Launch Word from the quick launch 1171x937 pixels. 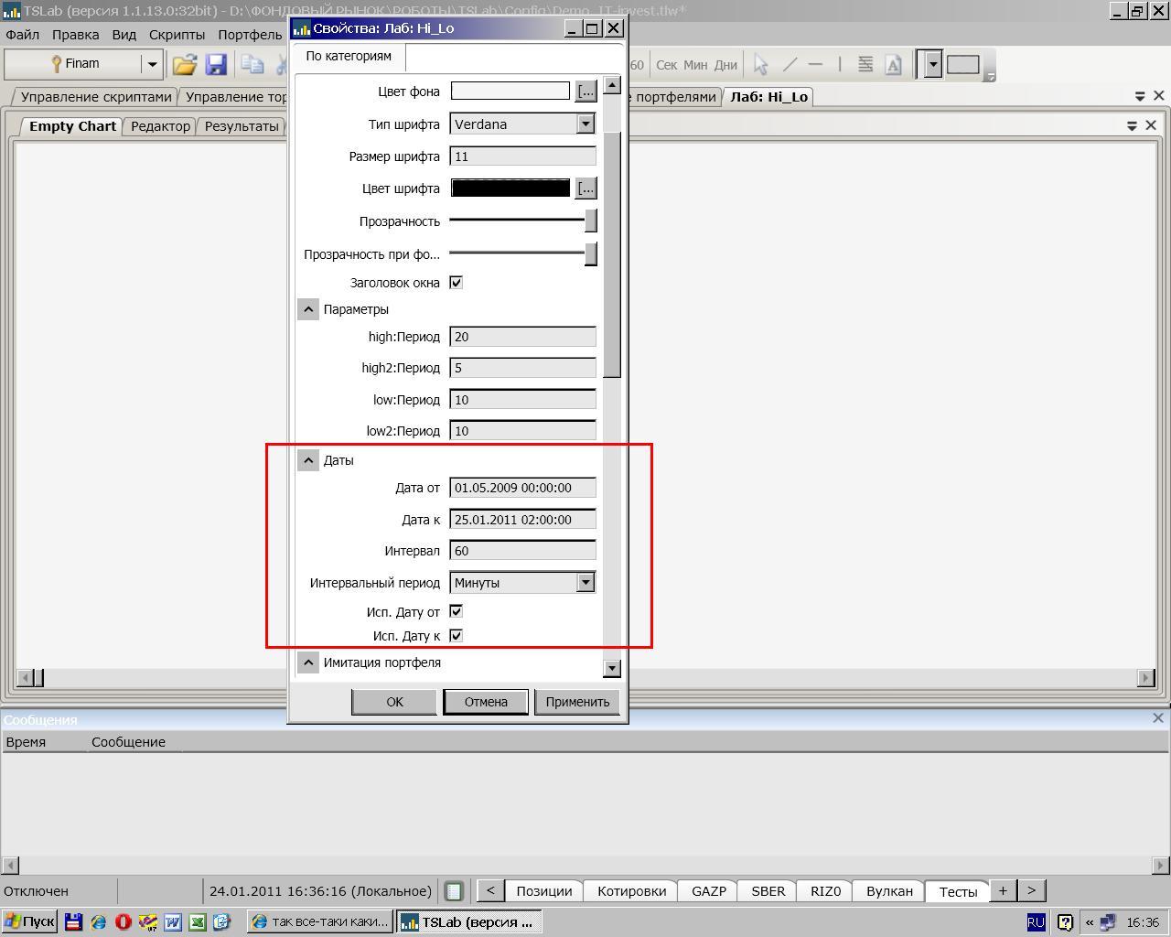pos(172,921)
